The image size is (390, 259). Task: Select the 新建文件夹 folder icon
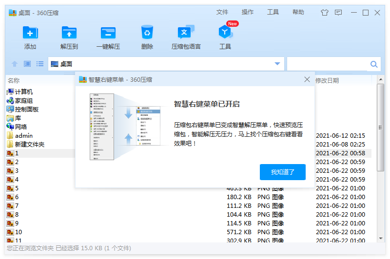[x=10, y=144]
